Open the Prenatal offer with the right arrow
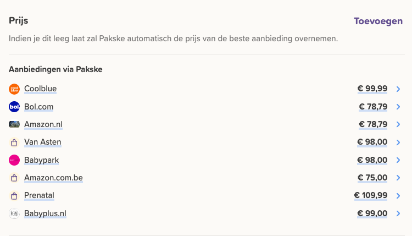This screenshot has height=236, width=412. 398,196
